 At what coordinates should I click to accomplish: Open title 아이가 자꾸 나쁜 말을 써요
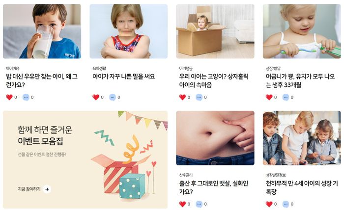124,77
